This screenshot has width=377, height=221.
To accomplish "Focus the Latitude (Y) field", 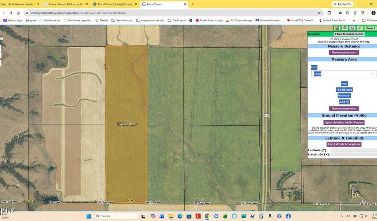I will pos(354,150).
